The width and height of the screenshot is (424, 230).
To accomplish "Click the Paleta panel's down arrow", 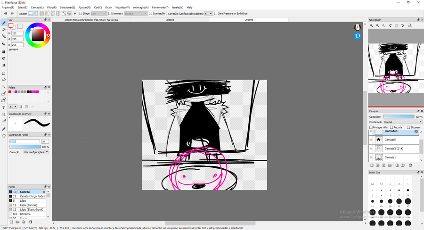I will tap(49, 101).
